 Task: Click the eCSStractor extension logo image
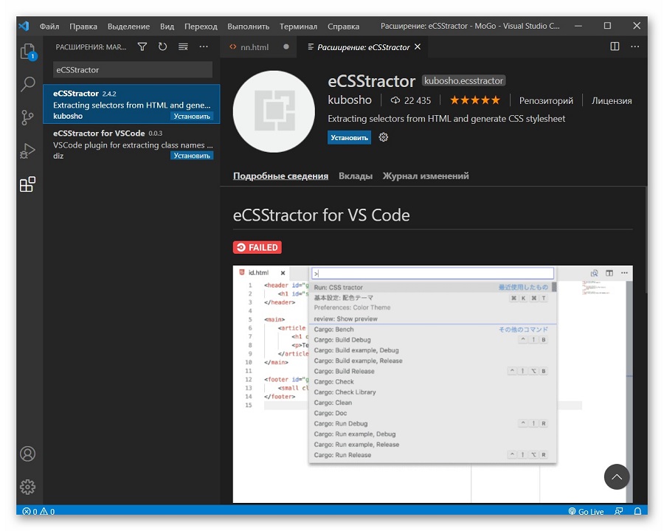274,112
